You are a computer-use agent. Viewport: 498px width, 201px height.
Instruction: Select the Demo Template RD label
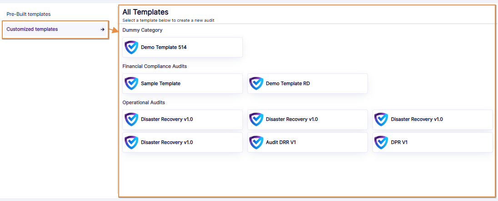coord(288,83)
